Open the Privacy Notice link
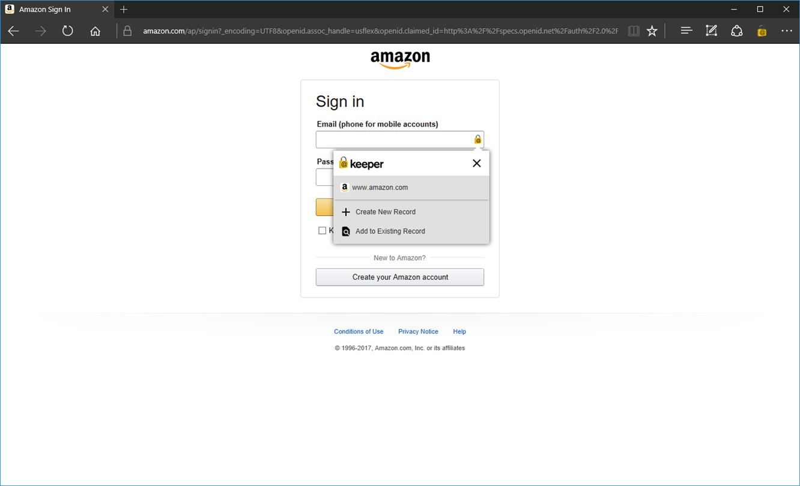This screenshot has height=486, width=800. click(x=418, y=331)
